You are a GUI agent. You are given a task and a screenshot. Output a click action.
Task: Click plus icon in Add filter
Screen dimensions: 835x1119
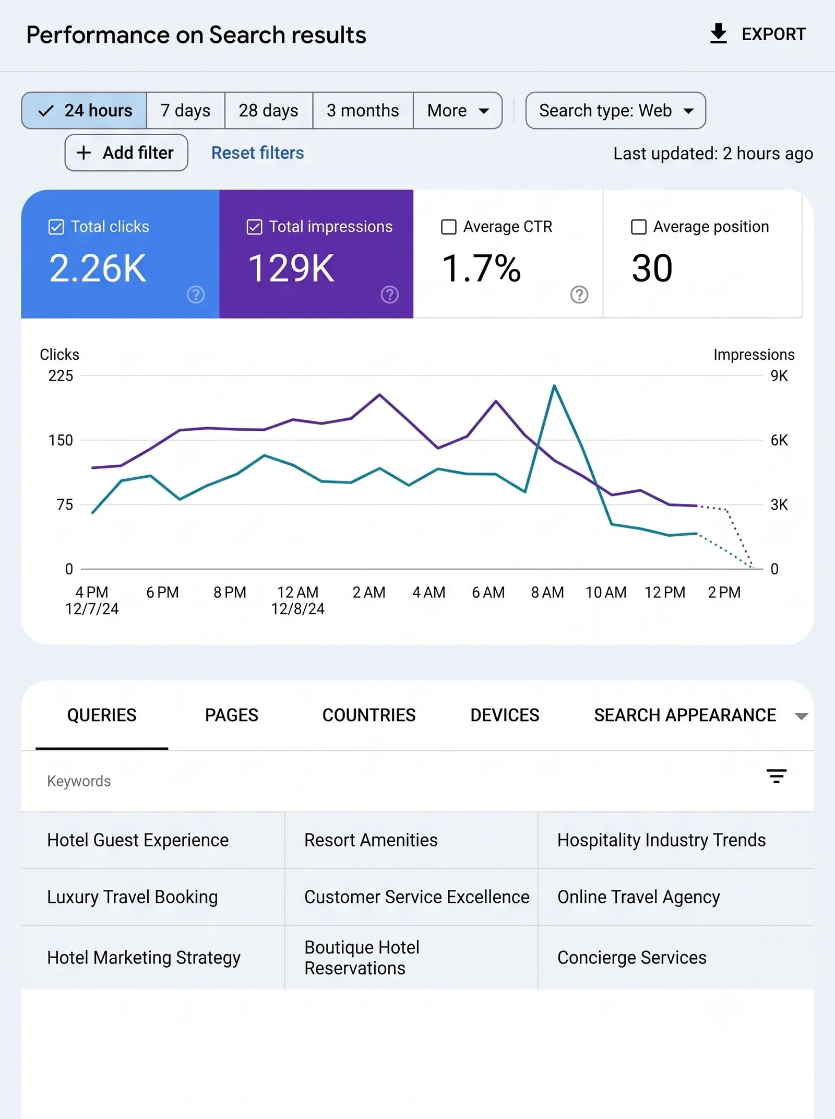83,152
